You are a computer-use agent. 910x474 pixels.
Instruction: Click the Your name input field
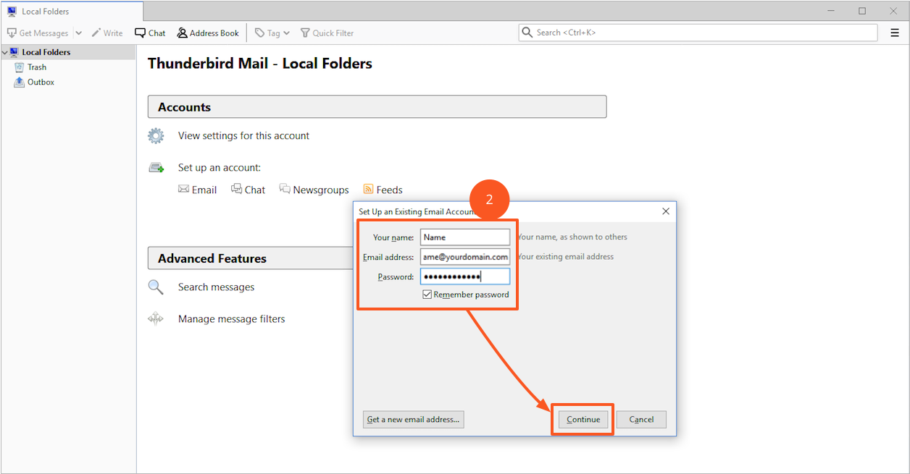click(x=465, y=237)
